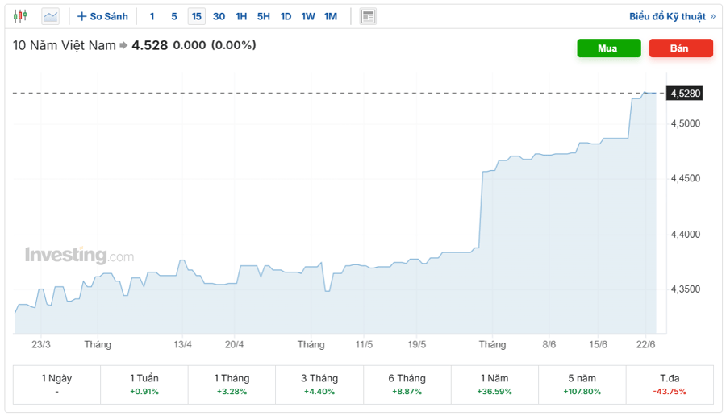Set the interval to 1H
This screenshot has height=416, width=726.
(241, 17)
